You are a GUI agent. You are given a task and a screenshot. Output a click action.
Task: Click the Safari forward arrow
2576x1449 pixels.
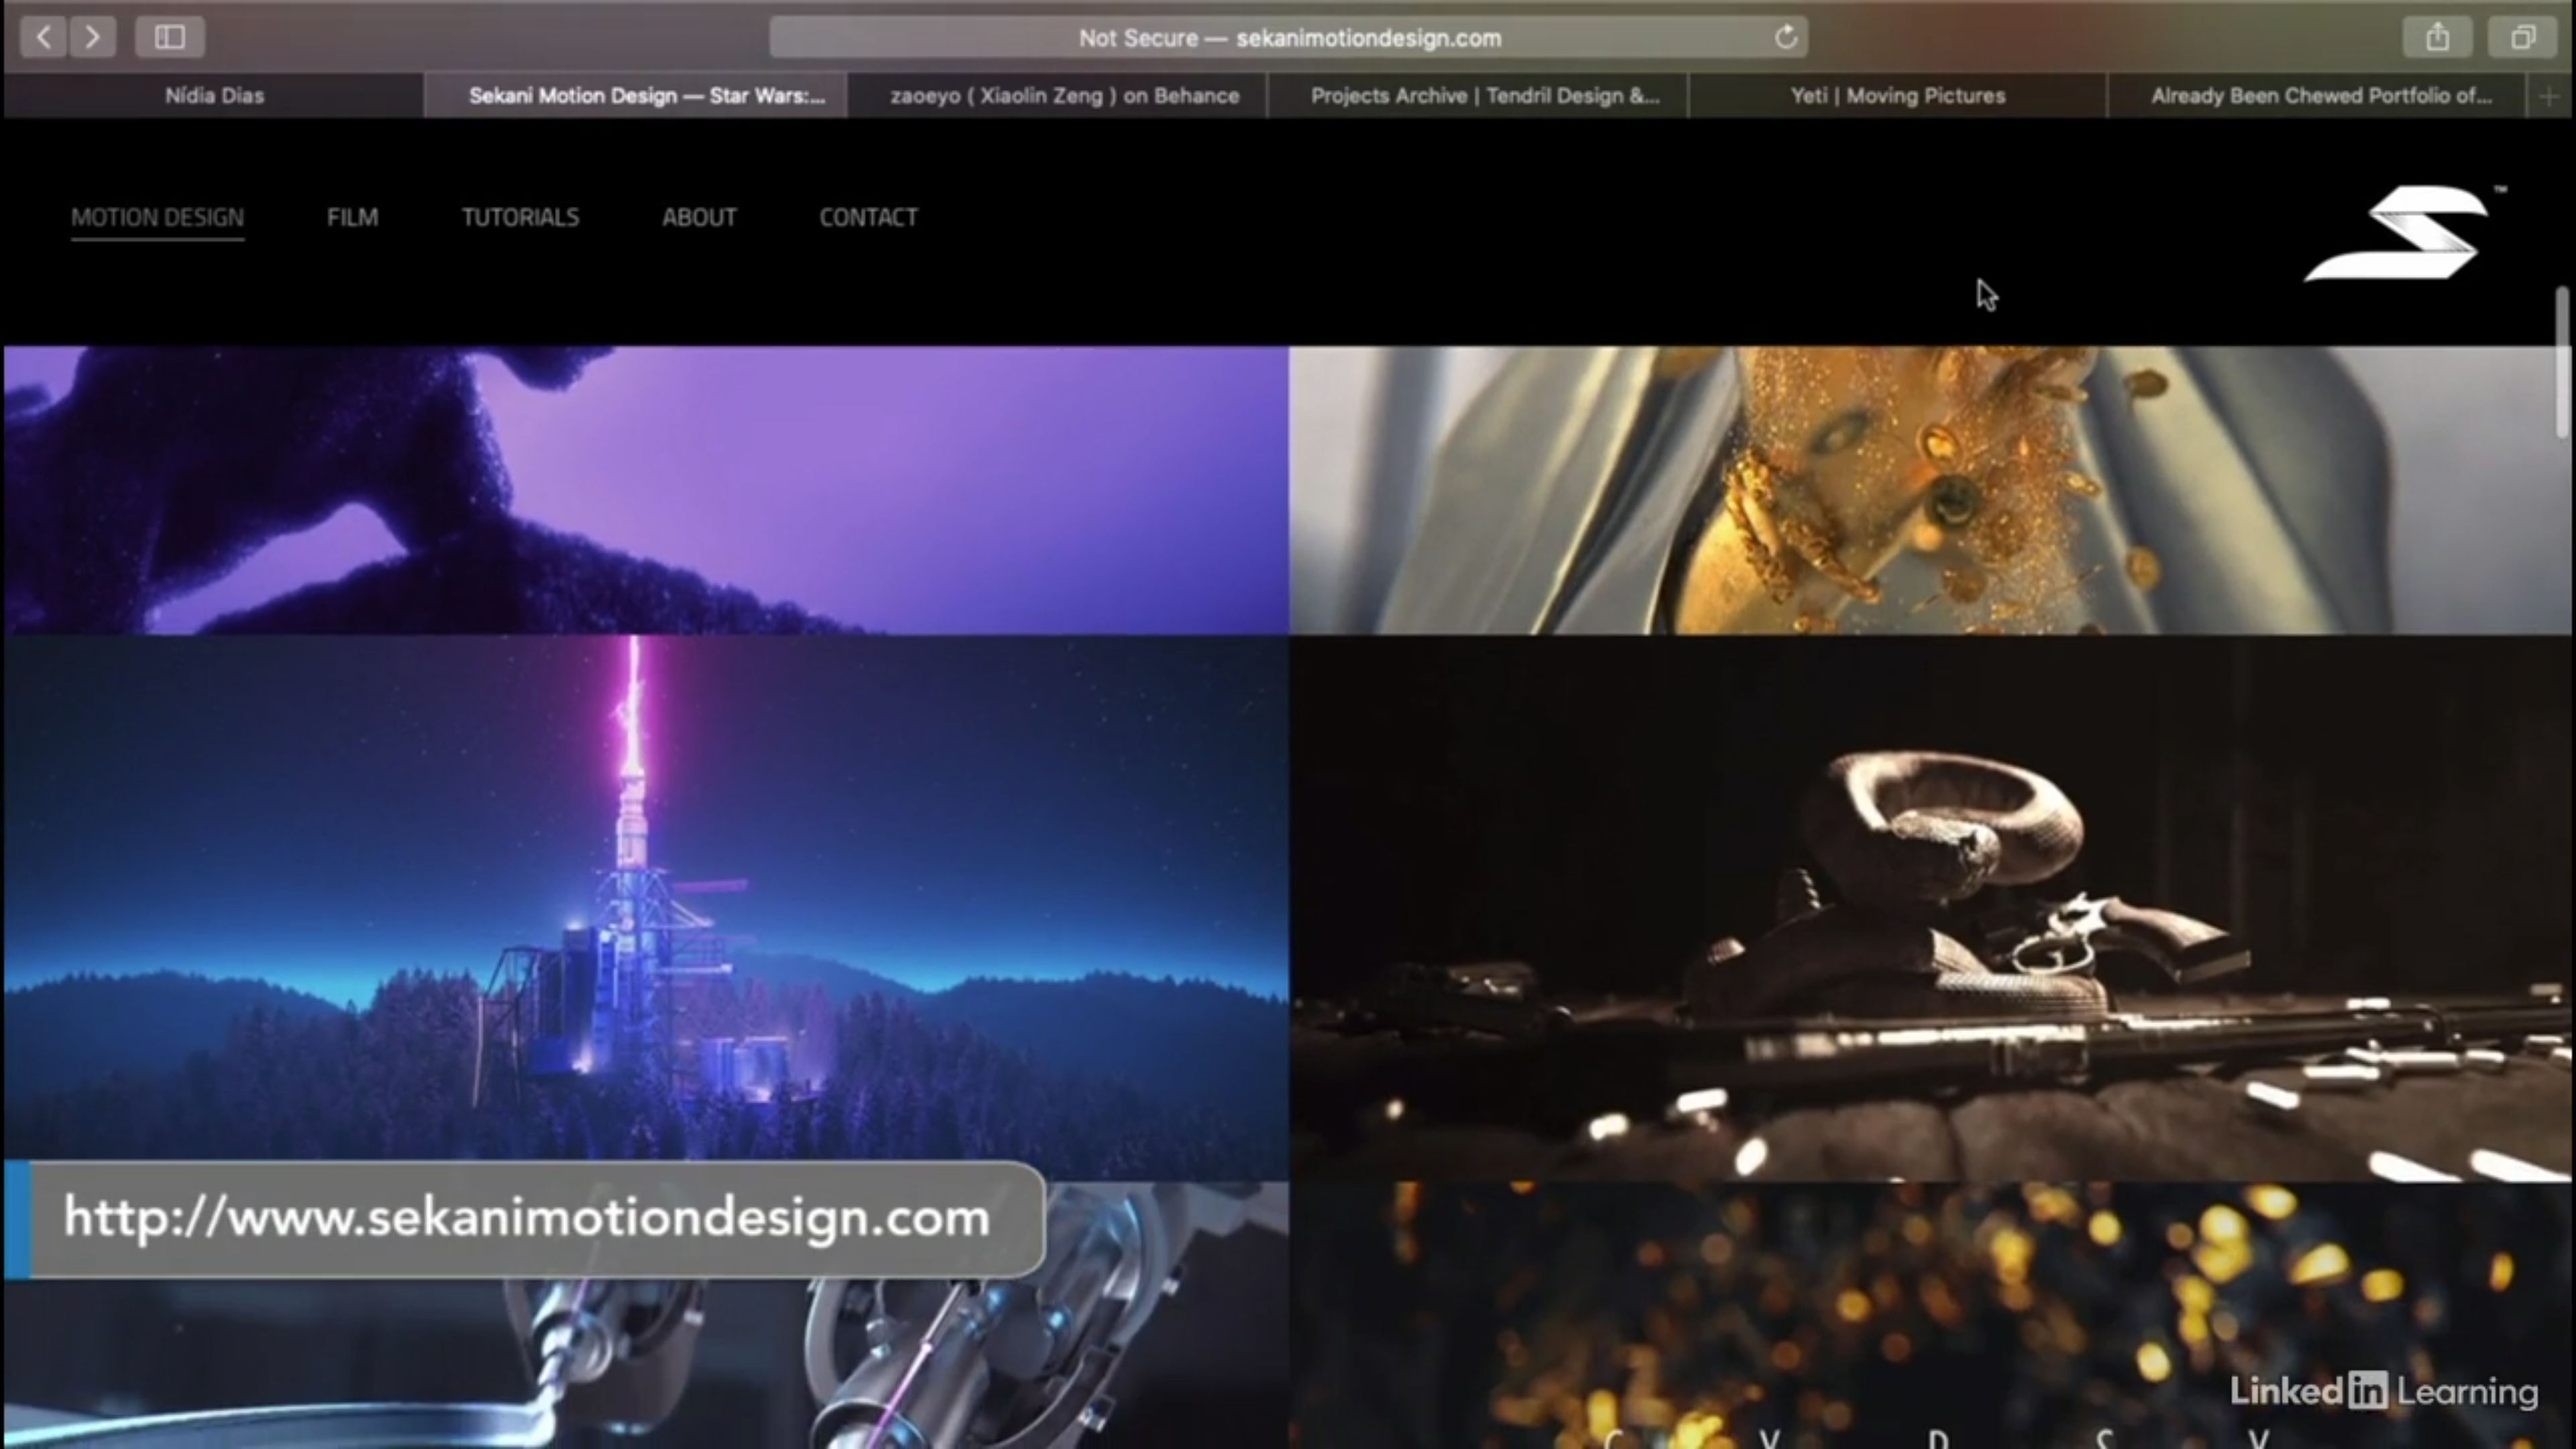(93, 38)
